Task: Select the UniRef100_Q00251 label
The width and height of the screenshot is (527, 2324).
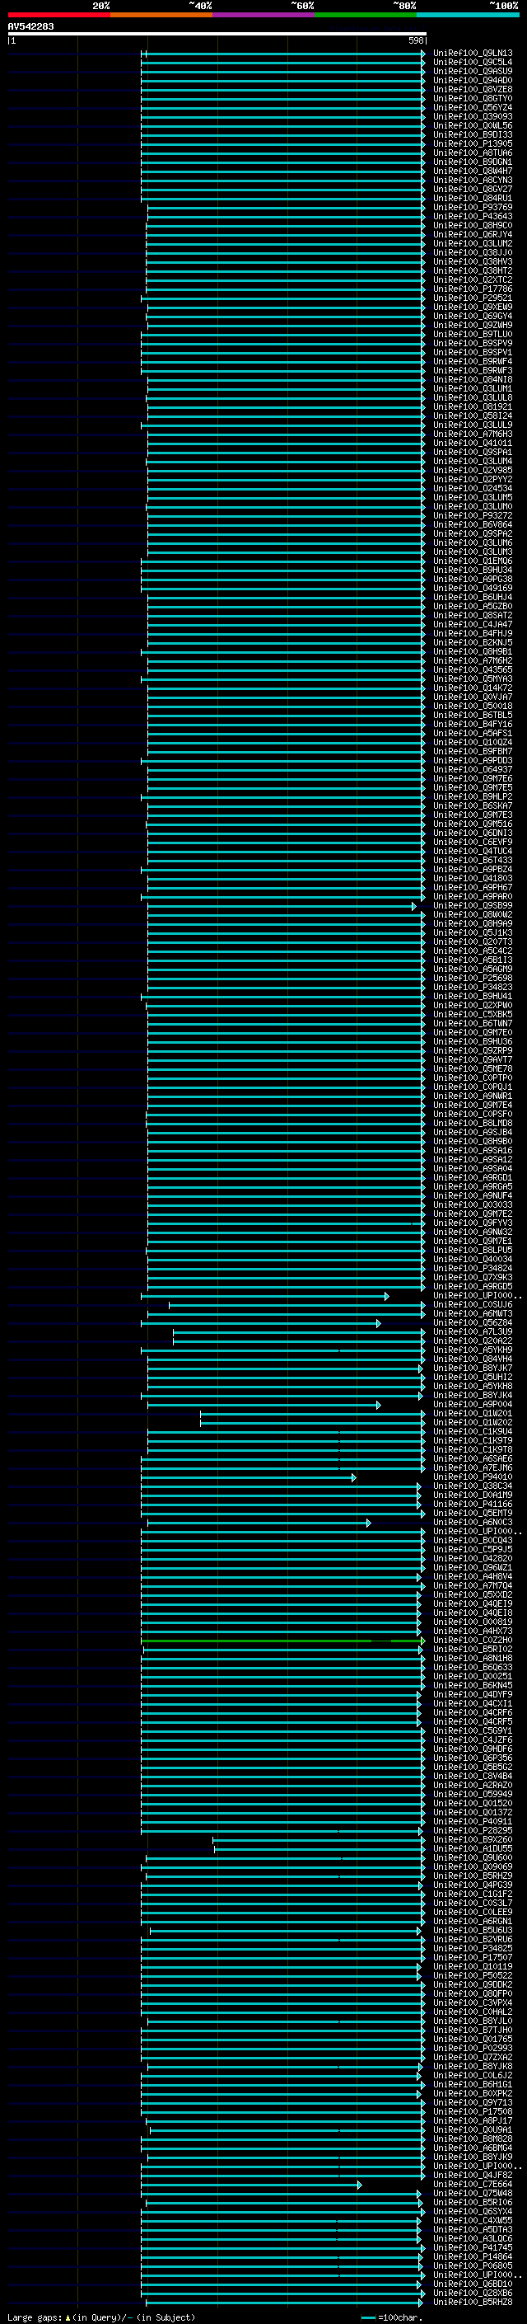Action: (x=472, y=1676)
